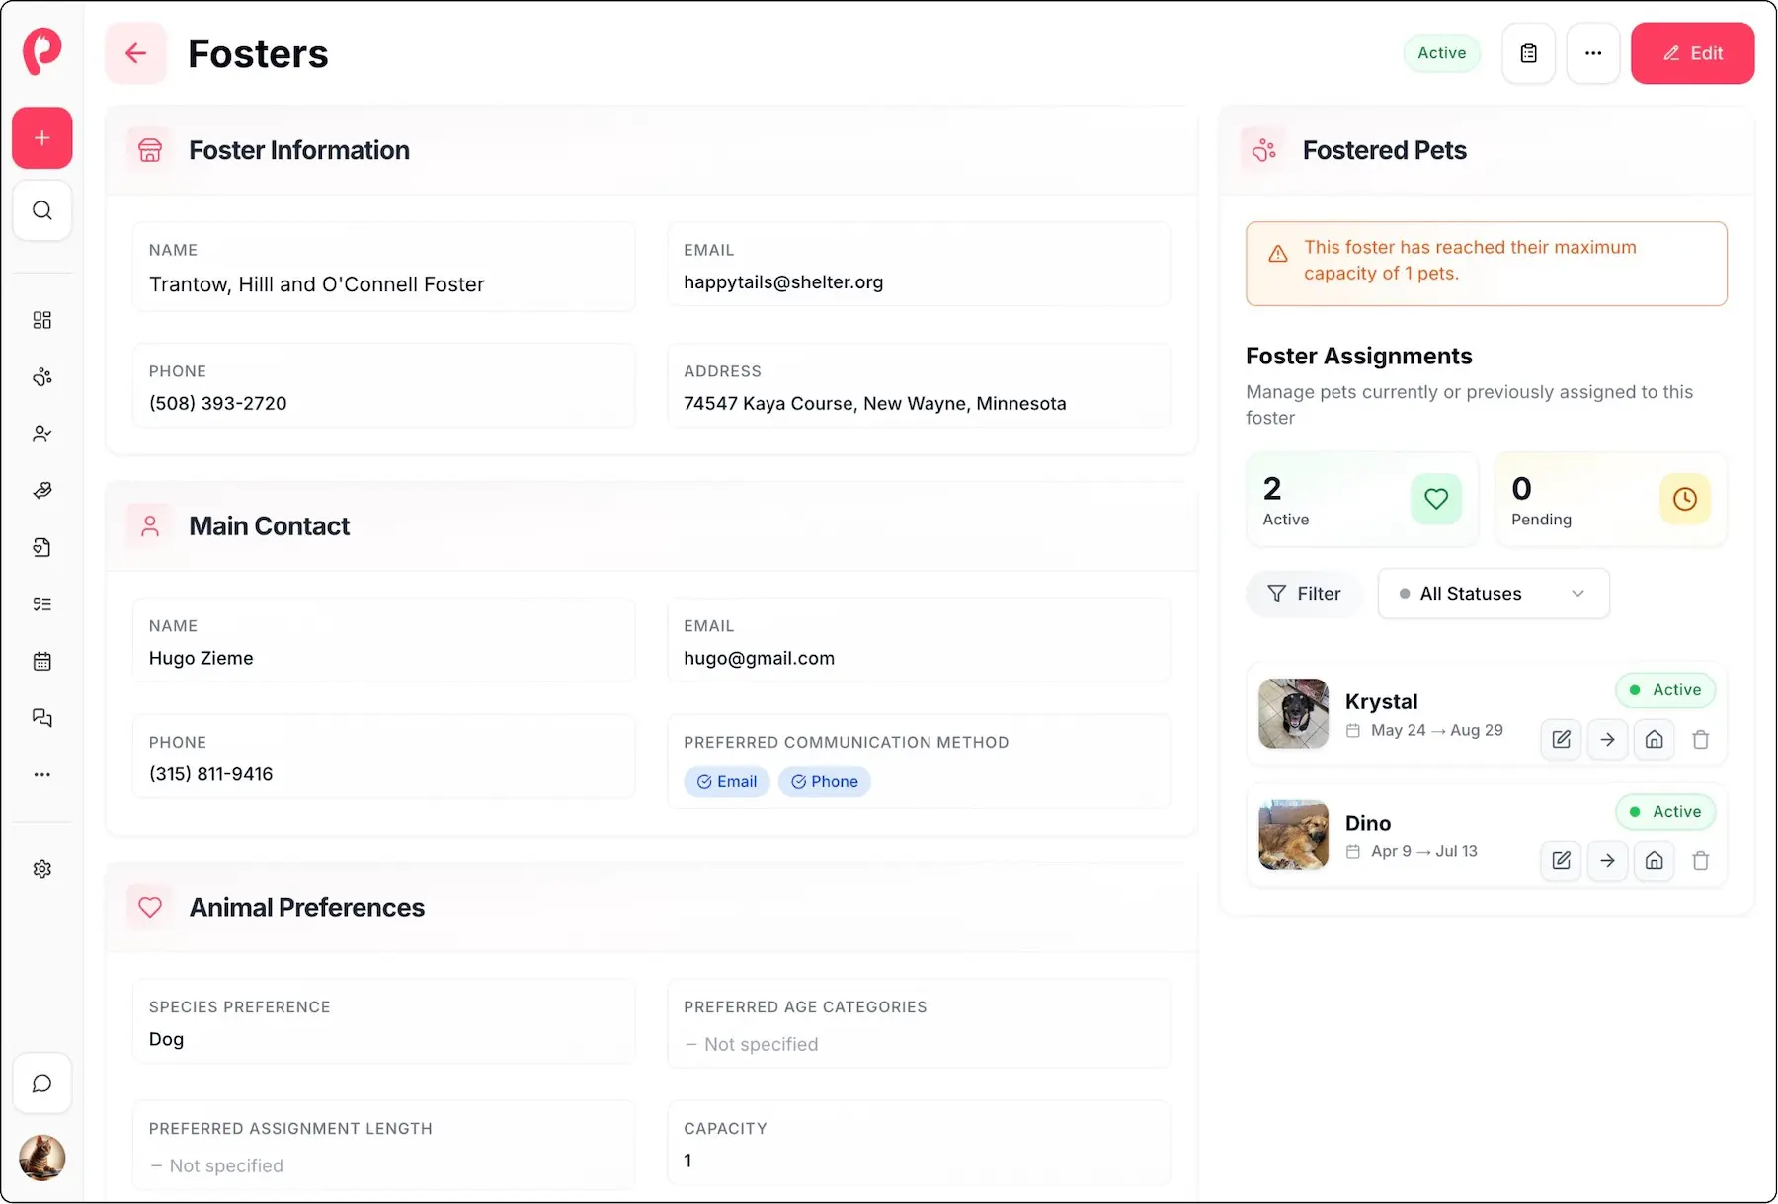Click the home icon on Krystal's row
This screenshot has height=1204, width=1778.
pos(1654,739)
